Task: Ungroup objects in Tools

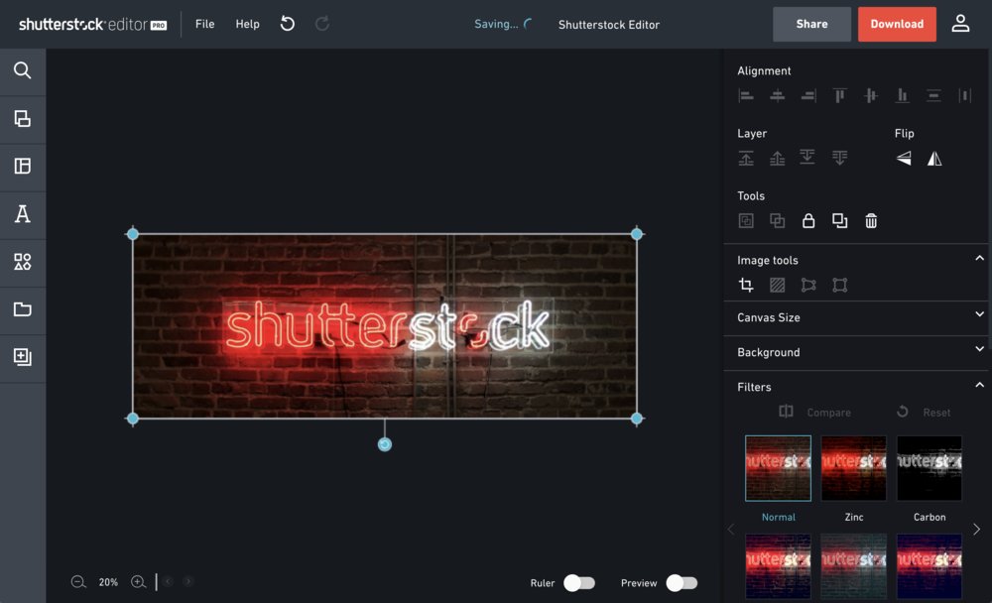Action: click(777, 220)
